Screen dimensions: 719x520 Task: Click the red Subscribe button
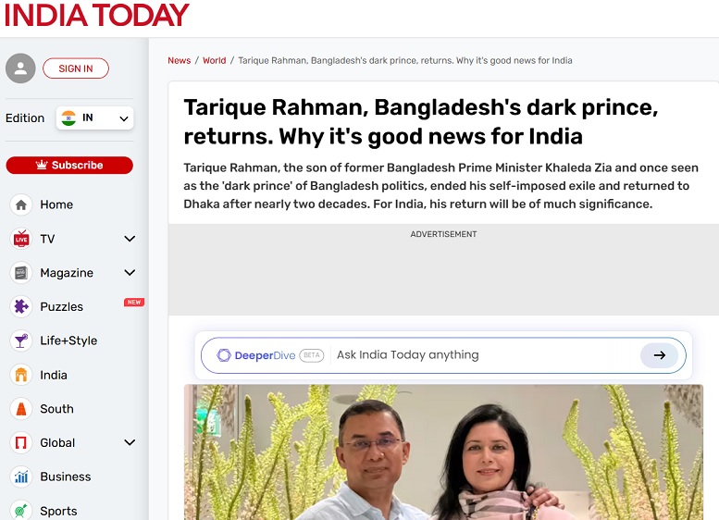[69, 165]
